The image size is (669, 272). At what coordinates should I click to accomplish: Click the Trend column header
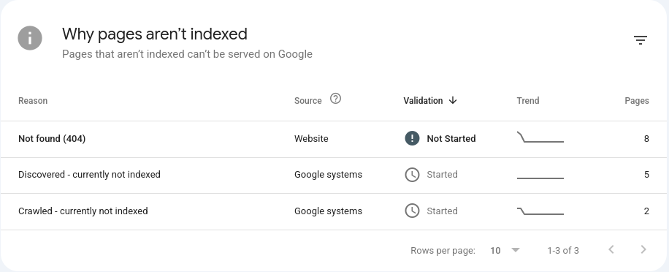(x=528, y=101)
